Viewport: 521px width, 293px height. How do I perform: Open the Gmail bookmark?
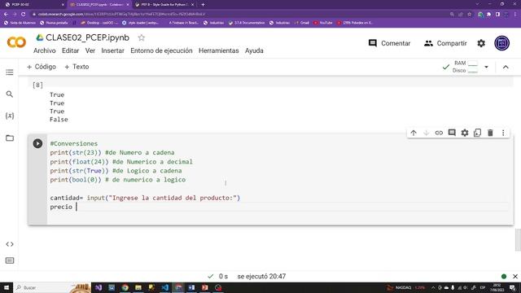tap(302, 23)
